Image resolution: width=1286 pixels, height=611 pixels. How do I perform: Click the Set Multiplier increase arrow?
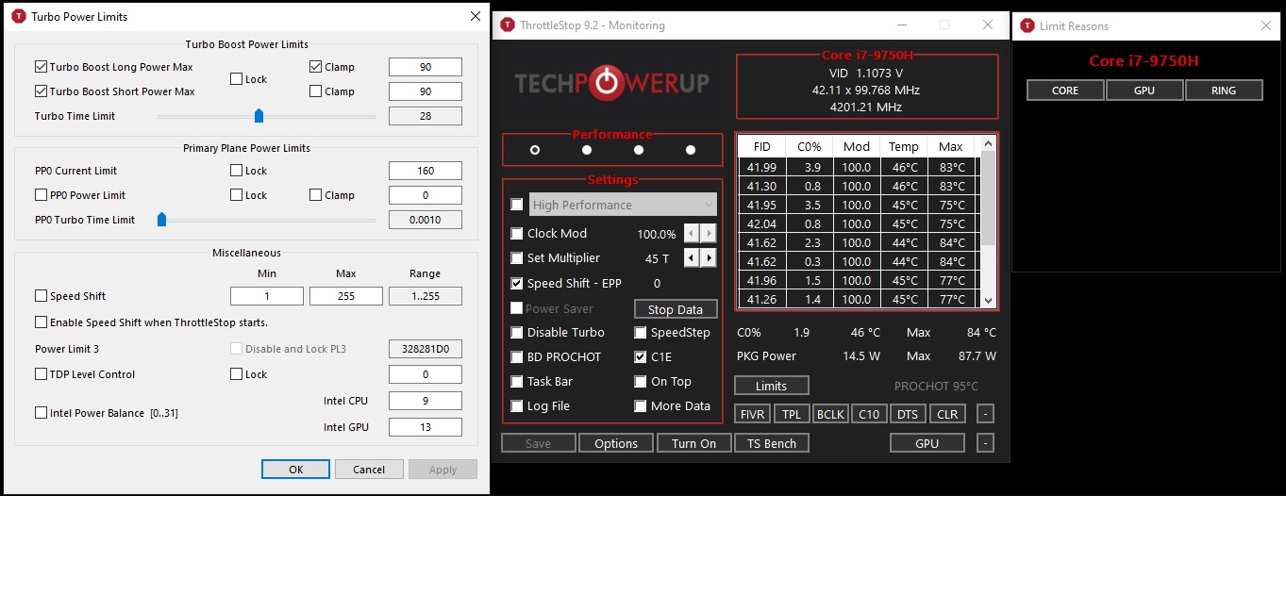[709, 257]
